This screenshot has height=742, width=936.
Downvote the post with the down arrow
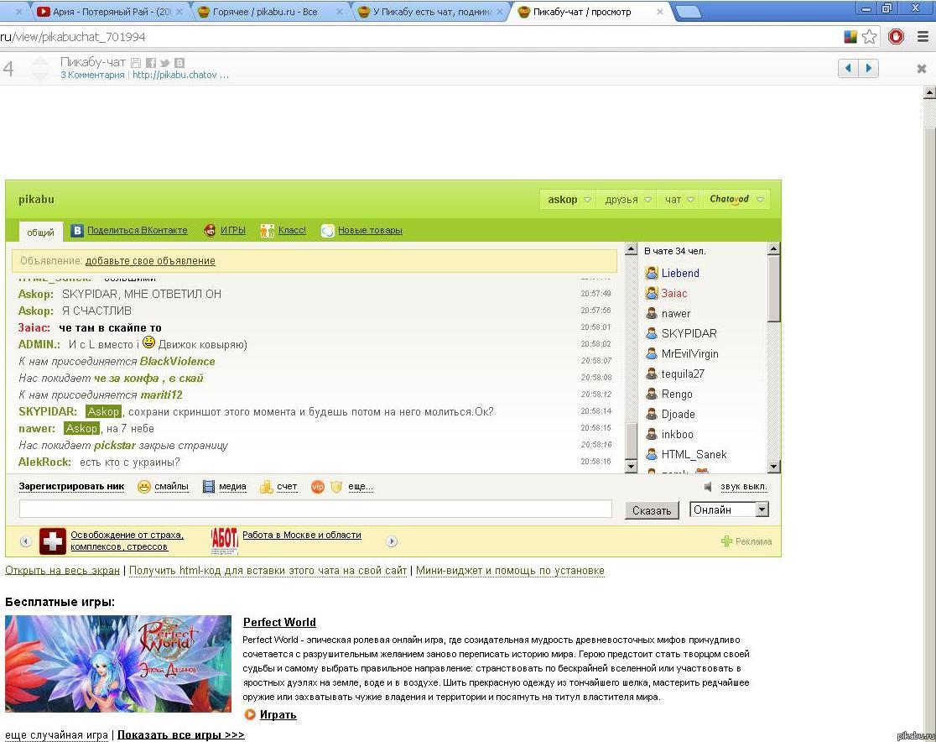(40, 76)
